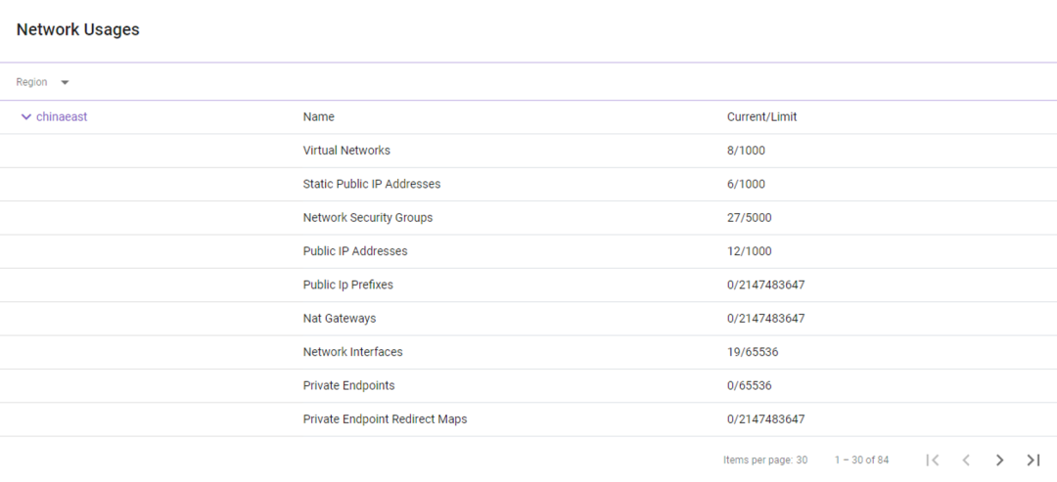The width and height of the screenshot is (1057, 482).
Task: Select the Public IP Addresses row
Action: tap(355, 251)
